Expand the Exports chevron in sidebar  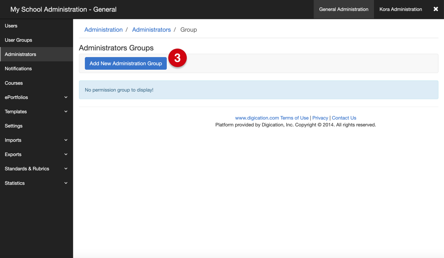click(66, 154)
